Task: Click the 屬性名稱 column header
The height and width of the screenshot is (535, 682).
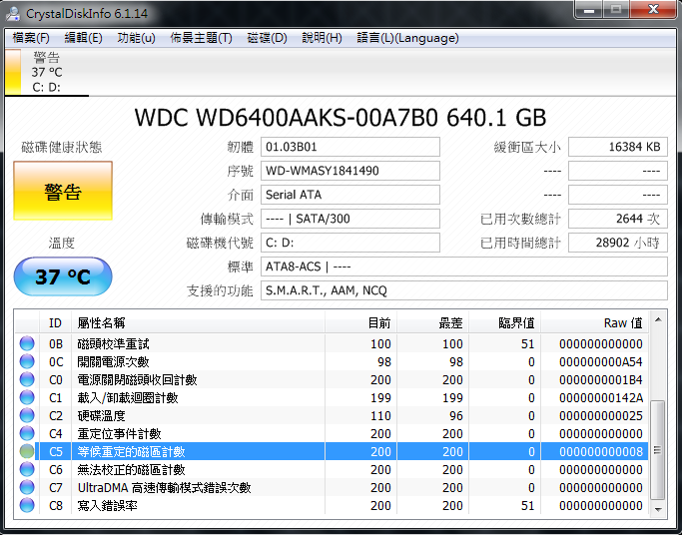Action: [x=198, y=323]
